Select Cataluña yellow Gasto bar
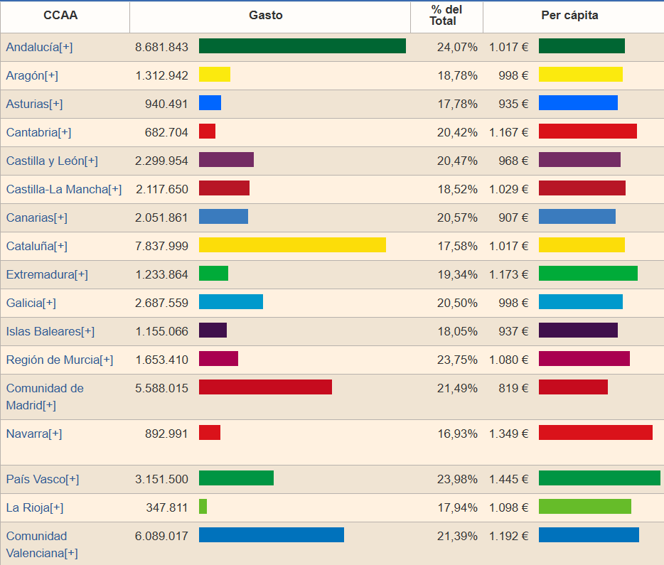This screenshot has height=565, width=664. 292,245
